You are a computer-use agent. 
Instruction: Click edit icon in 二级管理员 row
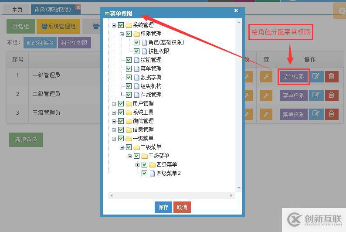point(316,95)
